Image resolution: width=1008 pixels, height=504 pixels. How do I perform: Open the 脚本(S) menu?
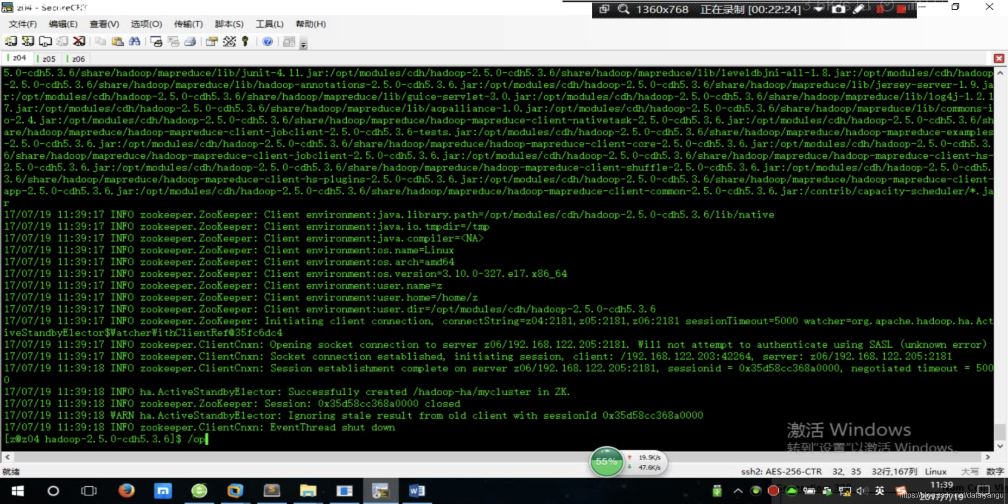[229, 24]
